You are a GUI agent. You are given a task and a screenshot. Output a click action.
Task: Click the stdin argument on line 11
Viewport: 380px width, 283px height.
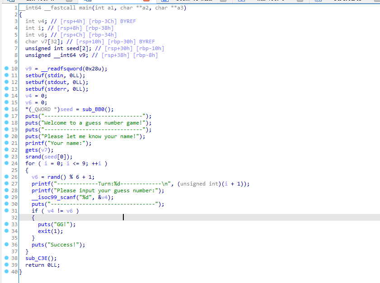(x=56, y=75)
